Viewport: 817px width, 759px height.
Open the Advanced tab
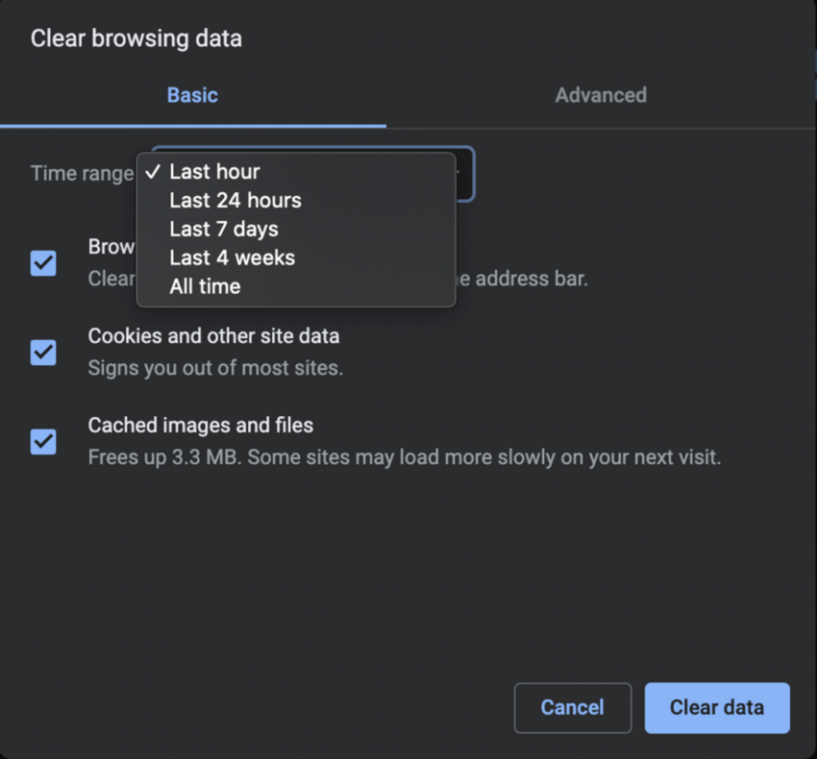[601, 95]
